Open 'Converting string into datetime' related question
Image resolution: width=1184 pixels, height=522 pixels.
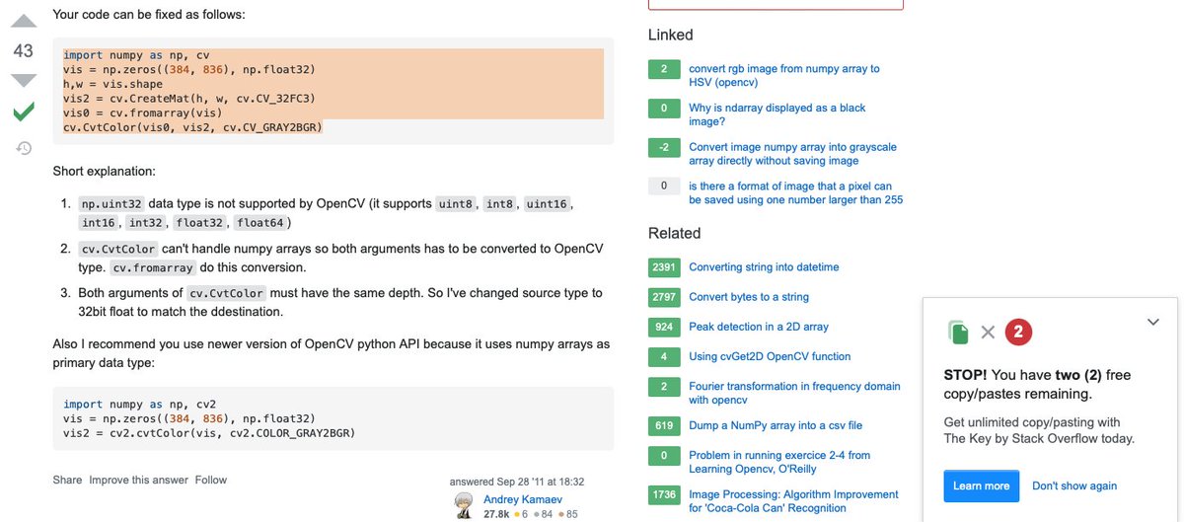[x=764, y=267]
